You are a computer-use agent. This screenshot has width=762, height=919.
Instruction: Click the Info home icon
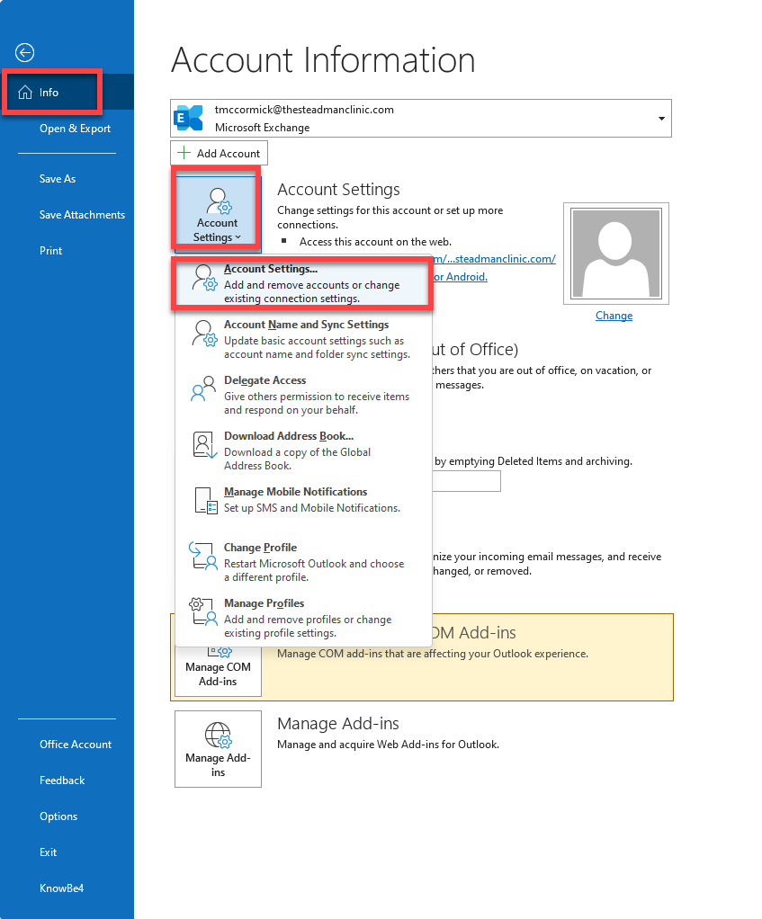(25, 93)
